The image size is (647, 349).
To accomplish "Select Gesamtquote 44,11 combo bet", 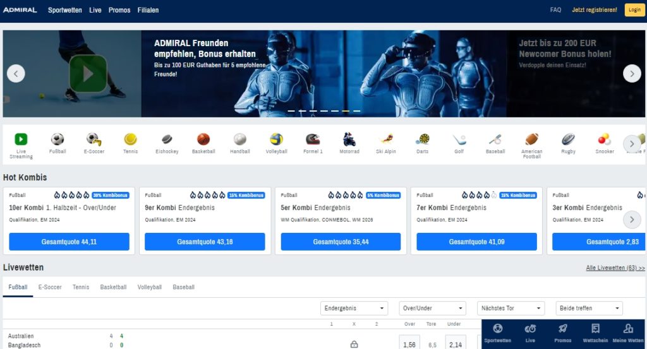I will click(x=70, y=242).
